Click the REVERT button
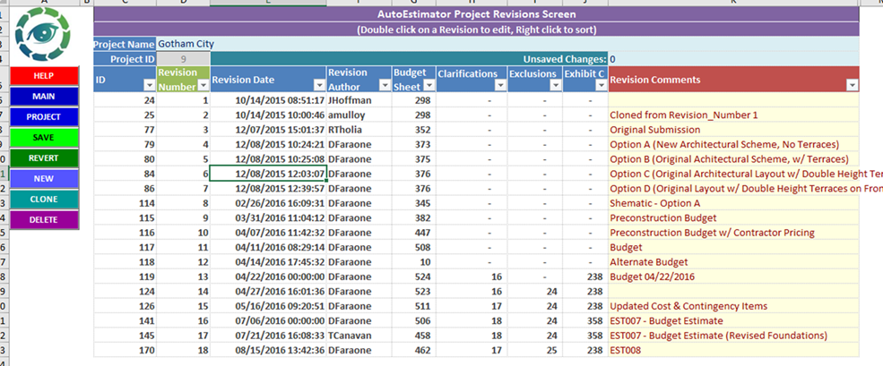The width and height of the screenshot is (883, 366). tap(44, 158)
